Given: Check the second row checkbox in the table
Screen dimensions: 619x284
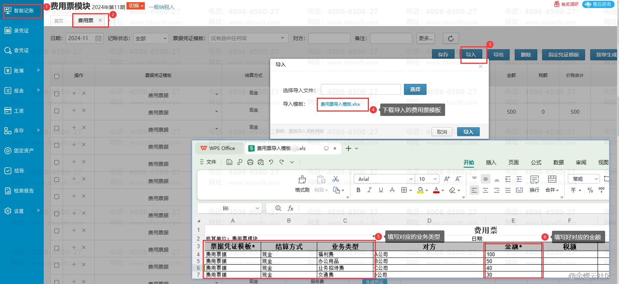Looking at the screenshot, I should pyautogui.click(x=57, y=111).
